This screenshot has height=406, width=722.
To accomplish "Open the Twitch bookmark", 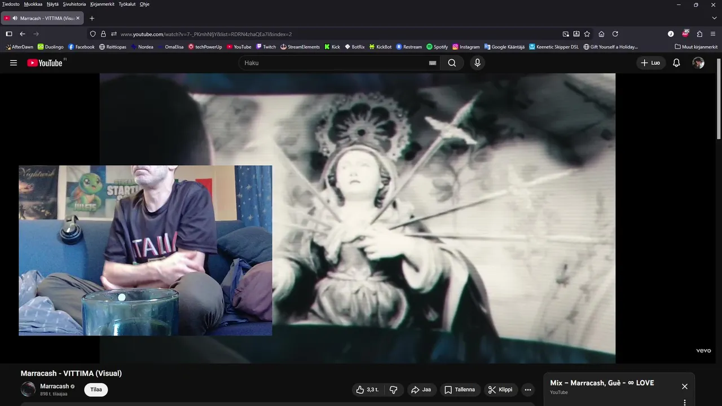I will (266, 47).
